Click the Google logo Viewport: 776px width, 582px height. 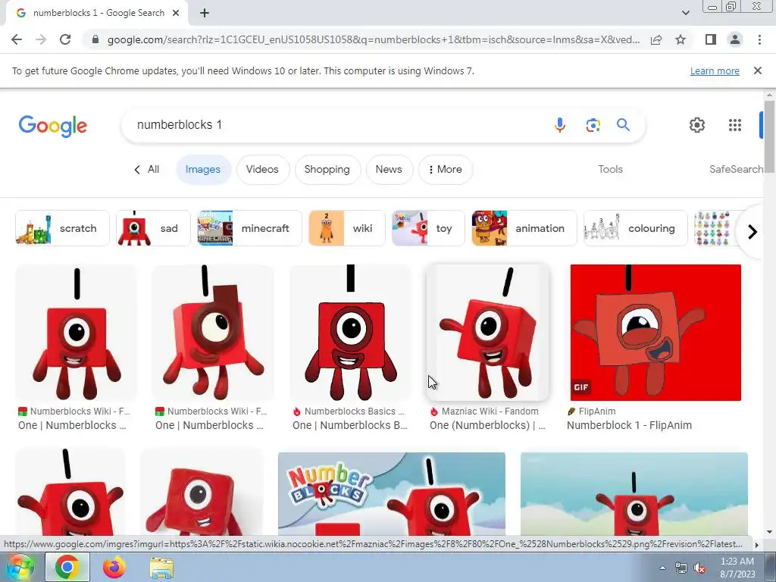coord(53,126)
